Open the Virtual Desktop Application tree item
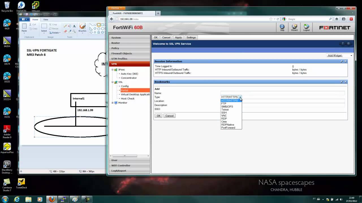This screenshot has width=362, height=203. click(x=135, y=94)
